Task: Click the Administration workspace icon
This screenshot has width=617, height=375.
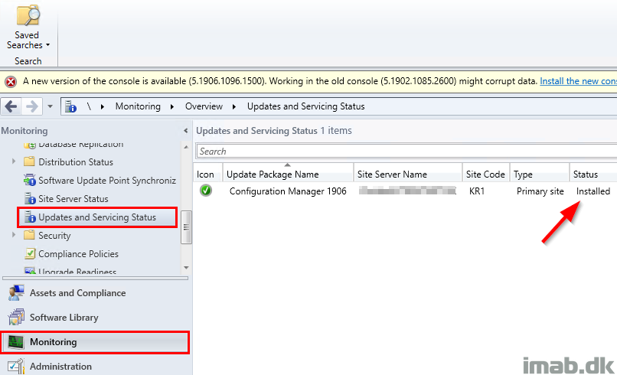Action: pos(16,367)
